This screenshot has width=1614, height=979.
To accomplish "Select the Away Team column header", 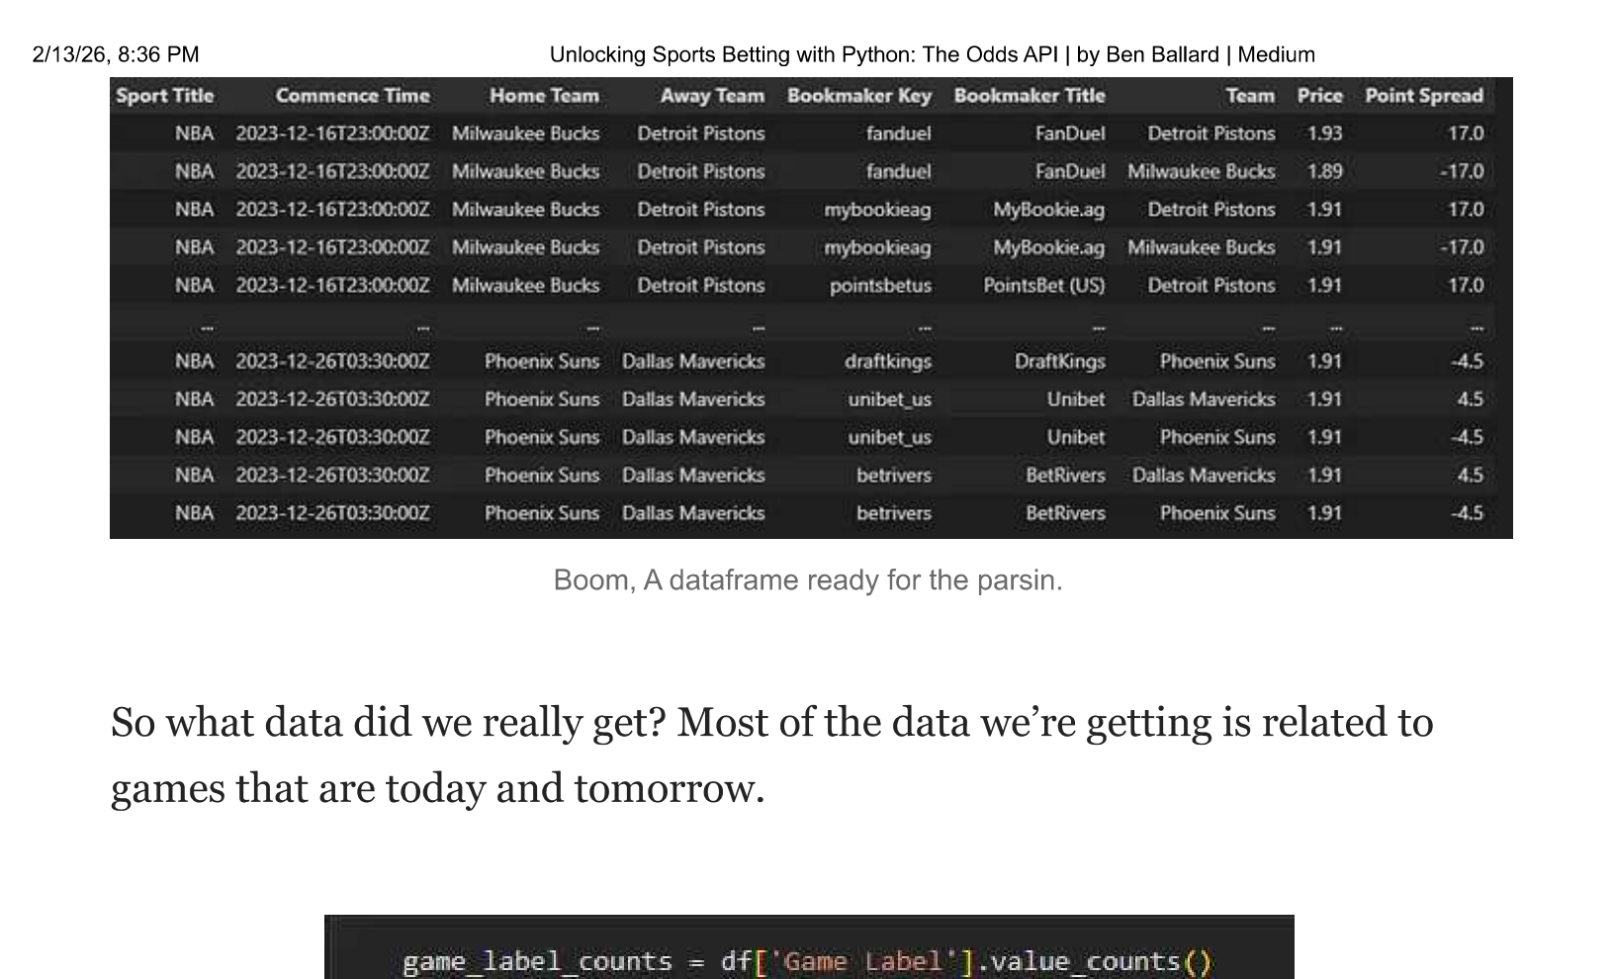I will point(712,96).
